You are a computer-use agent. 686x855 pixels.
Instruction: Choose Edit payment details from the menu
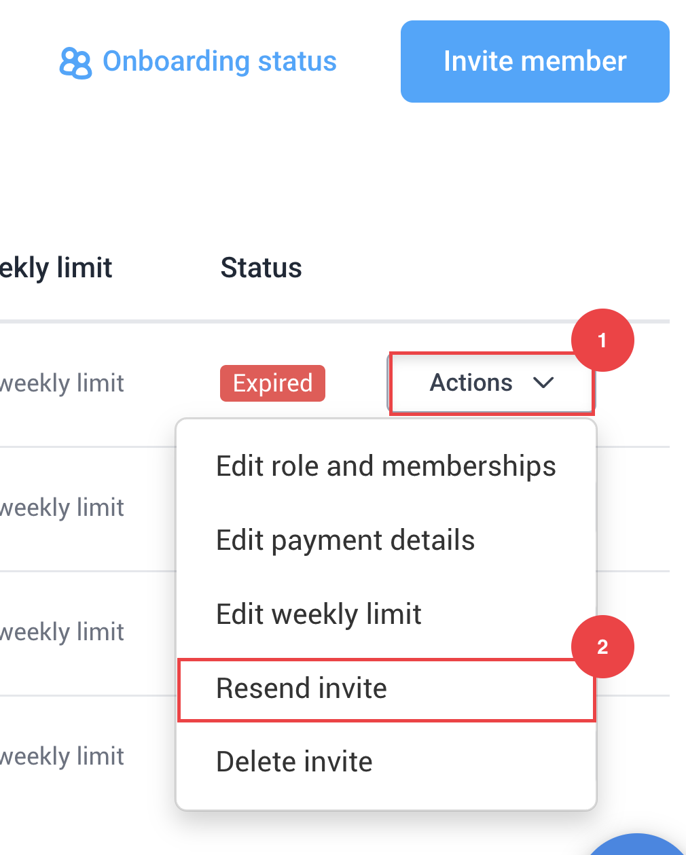point(345,540)
